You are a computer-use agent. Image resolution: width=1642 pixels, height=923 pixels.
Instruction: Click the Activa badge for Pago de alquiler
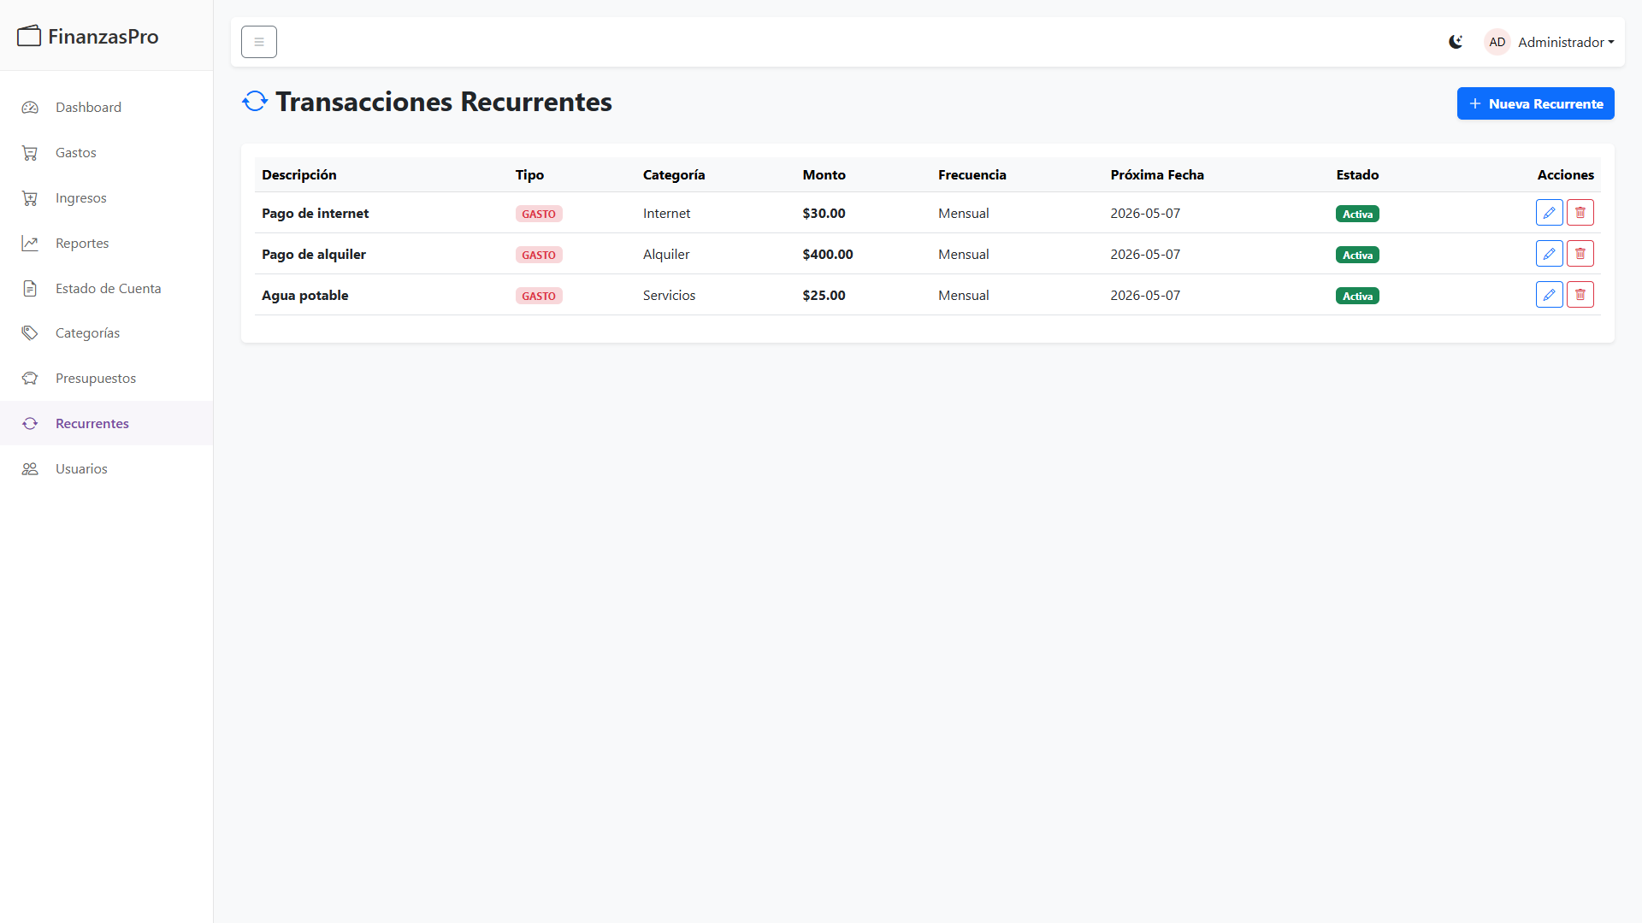pyautogui.click(x=1357, y=255)
